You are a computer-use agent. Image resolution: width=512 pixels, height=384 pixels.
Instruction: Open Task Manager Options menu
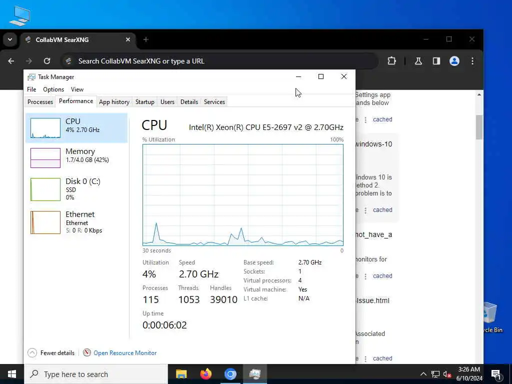pos(53,89)
